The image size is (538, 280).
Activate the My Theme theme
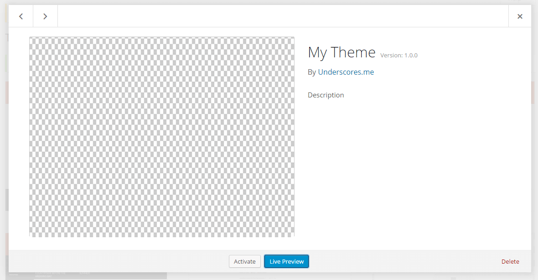point(245,261)
